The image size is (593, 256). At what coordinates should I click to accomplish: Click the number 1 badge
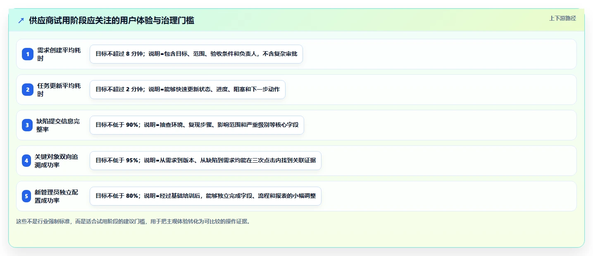point(27,54)
